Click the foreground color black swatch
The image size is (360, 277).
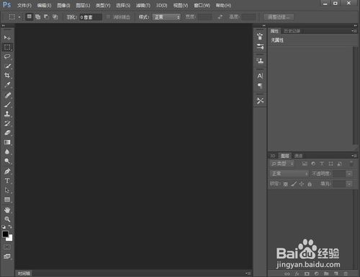point(5,234)
